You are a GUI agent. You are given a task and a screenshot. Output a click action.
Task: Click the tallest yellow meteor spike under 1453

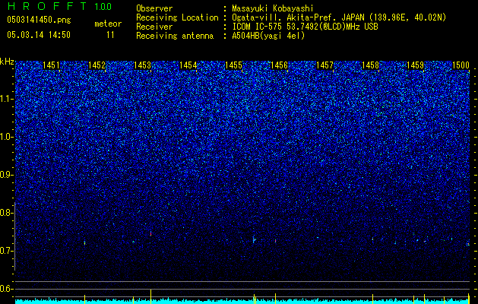[x=151, y=296]
